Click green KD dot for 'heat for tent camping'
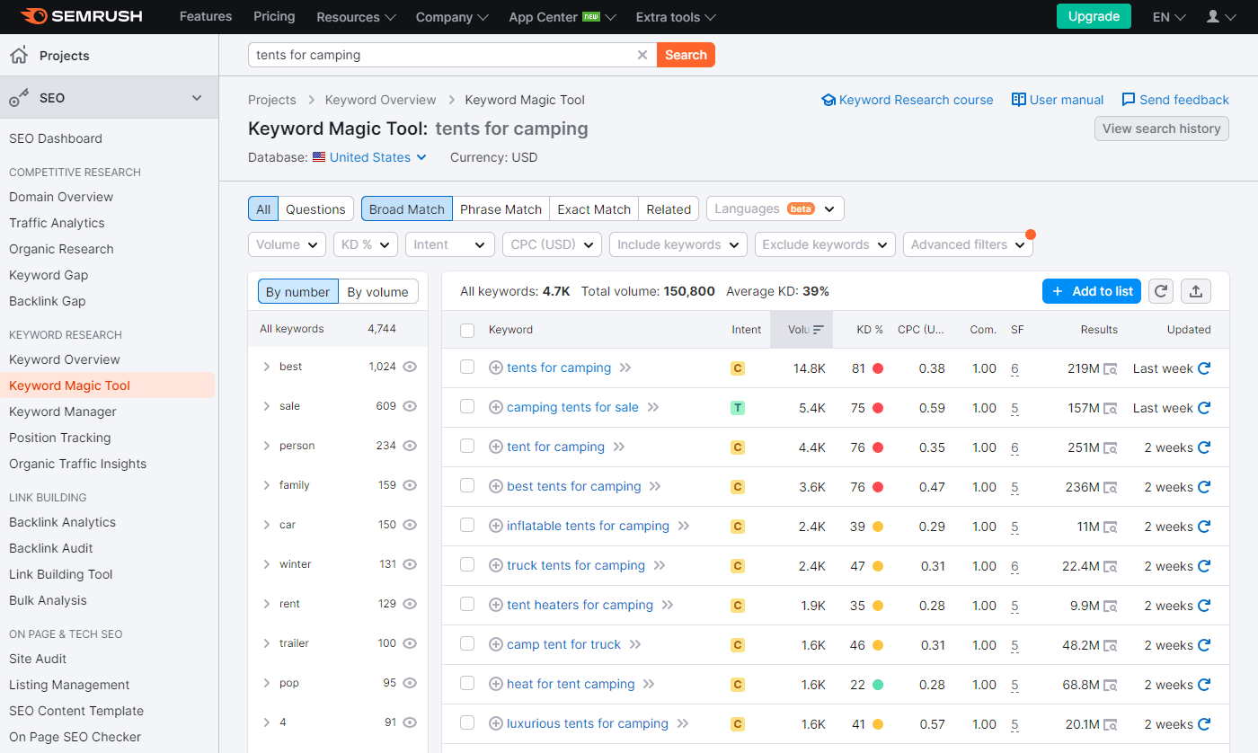Image resolution: width=1258 pixels, height=753 pixels. point(878,685)
